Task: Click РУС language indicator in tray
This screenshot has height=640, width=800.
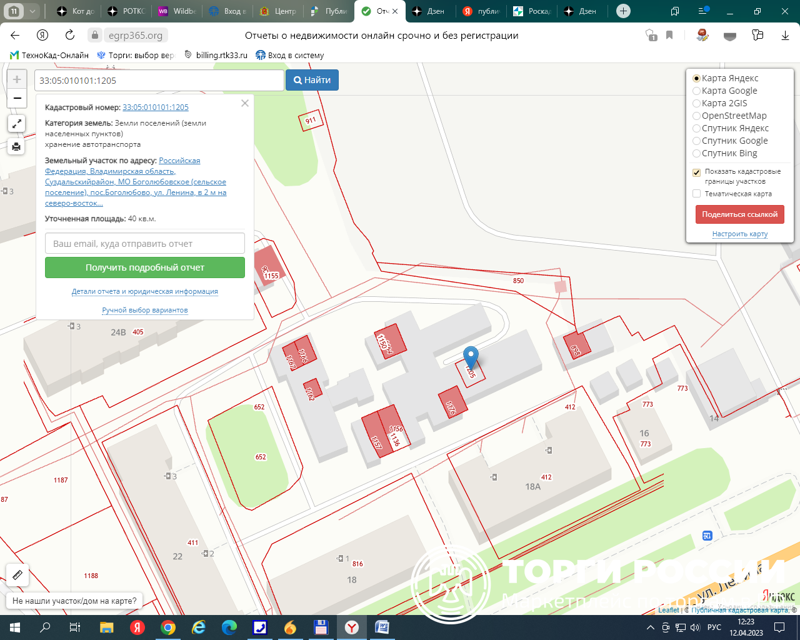Action: pyautogui.click(x=714, y=627)
